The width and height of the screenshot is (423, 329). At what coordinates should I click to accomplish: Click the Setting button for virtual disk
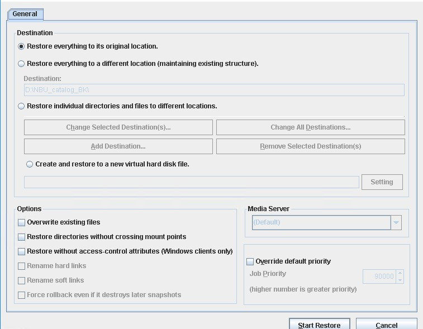[x=382, y=182]
